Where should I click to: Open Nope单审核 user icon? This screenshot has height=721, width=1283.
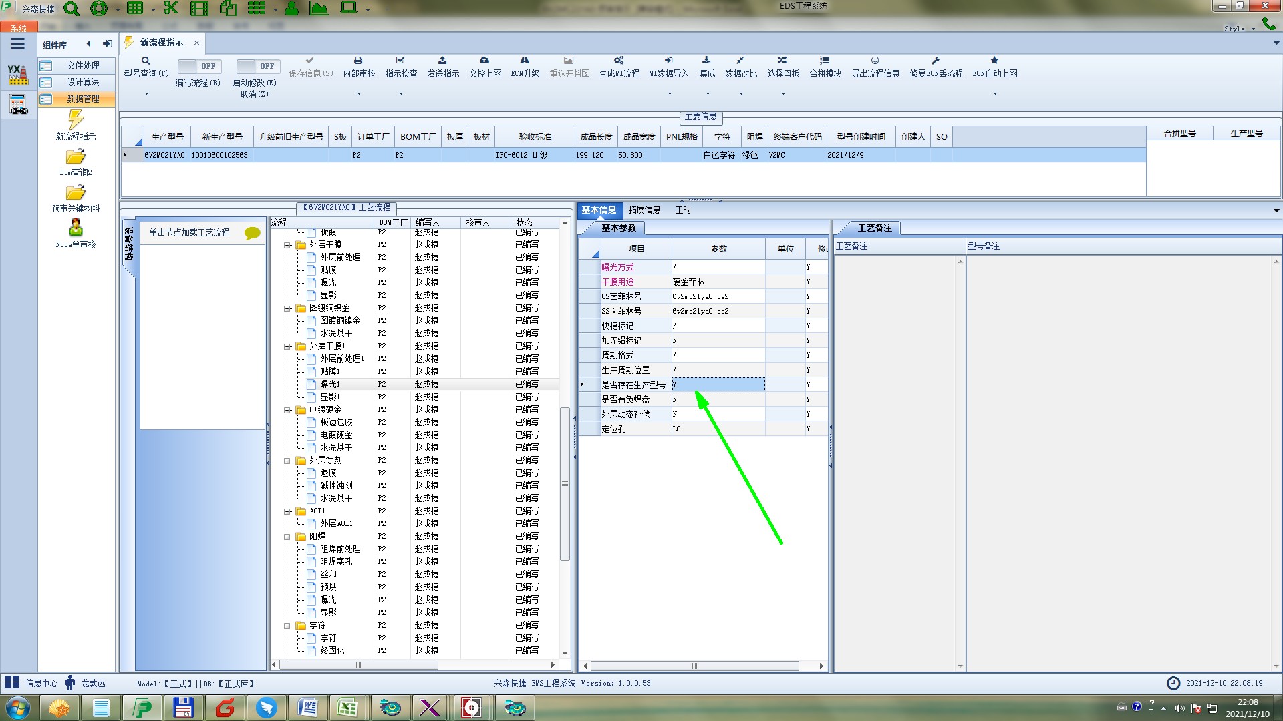76,228
